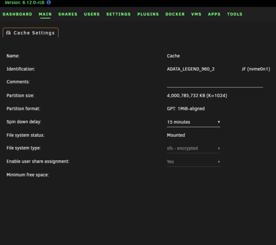Click the 'Name:' label
Image resolution: width=276 pixels, height=245 pixels.
point(13,56)
